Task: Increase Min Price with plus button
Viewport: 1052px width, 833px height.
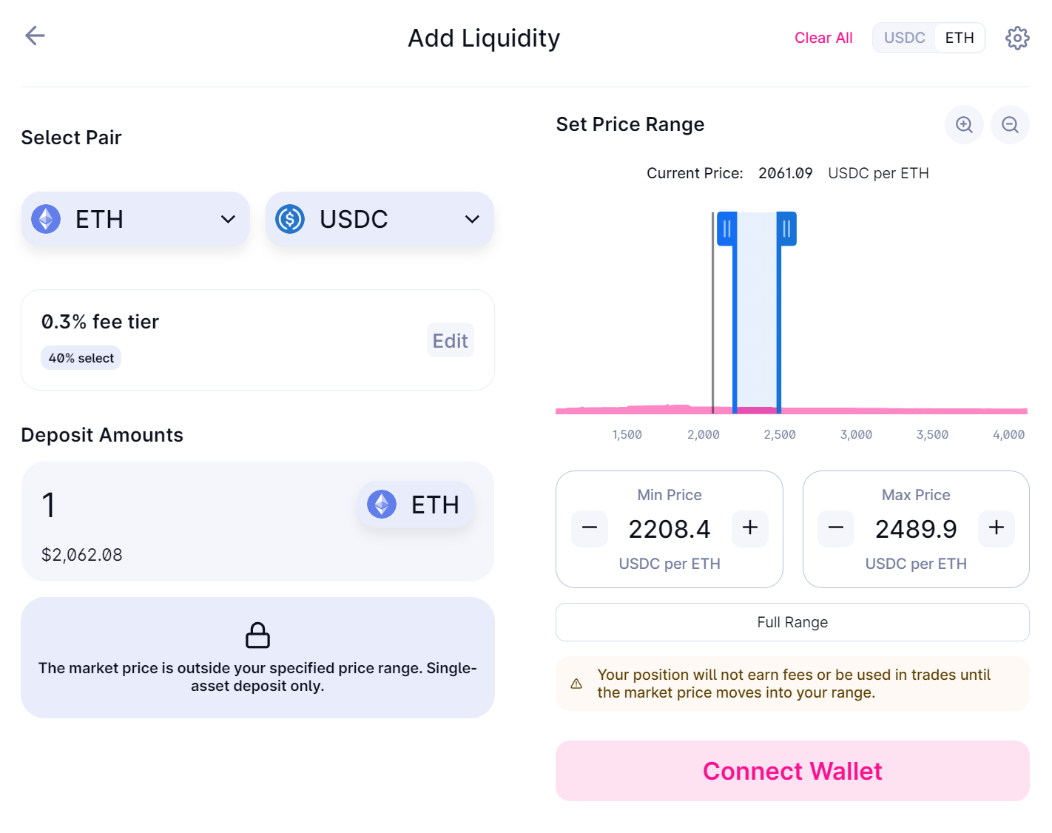Action: [x=750, y=528]
